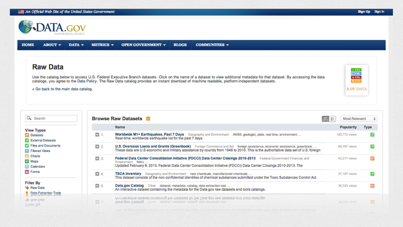Filter by Raw Data label
This screenshot has height=227, width=403.
point(37,188)
